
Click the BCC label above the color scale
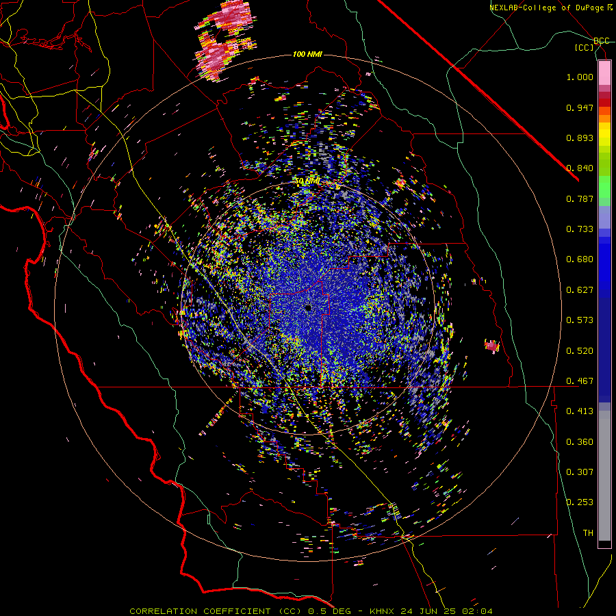[601, 41]
